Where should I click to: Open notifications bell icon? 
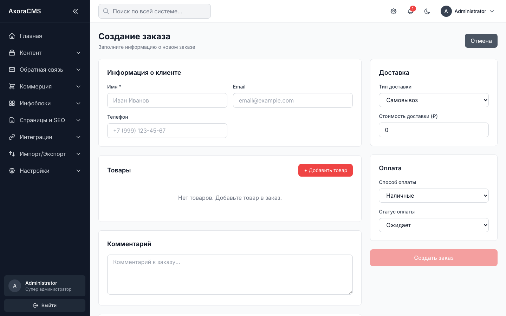point(410,11)
